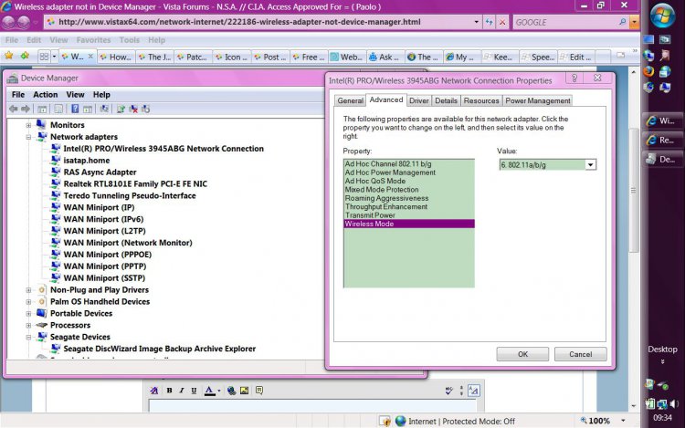The width and height of the screenshot is (685, 428).
Task: Click the IE stop red X button
Action: pyautogui.click(x=502, y=22)
